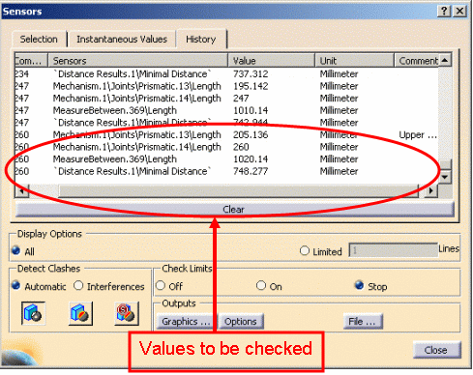Click the list scroll down arrow
Screen dimensions: 473x375
445,177
